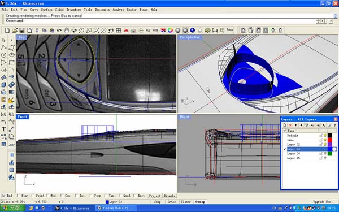Activate the blue Render sphere icon

[x=193, y=31]
